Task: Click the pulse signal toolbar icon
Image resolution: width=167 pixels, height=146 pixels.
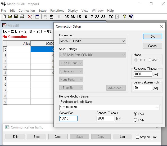Action: [59, 17]
